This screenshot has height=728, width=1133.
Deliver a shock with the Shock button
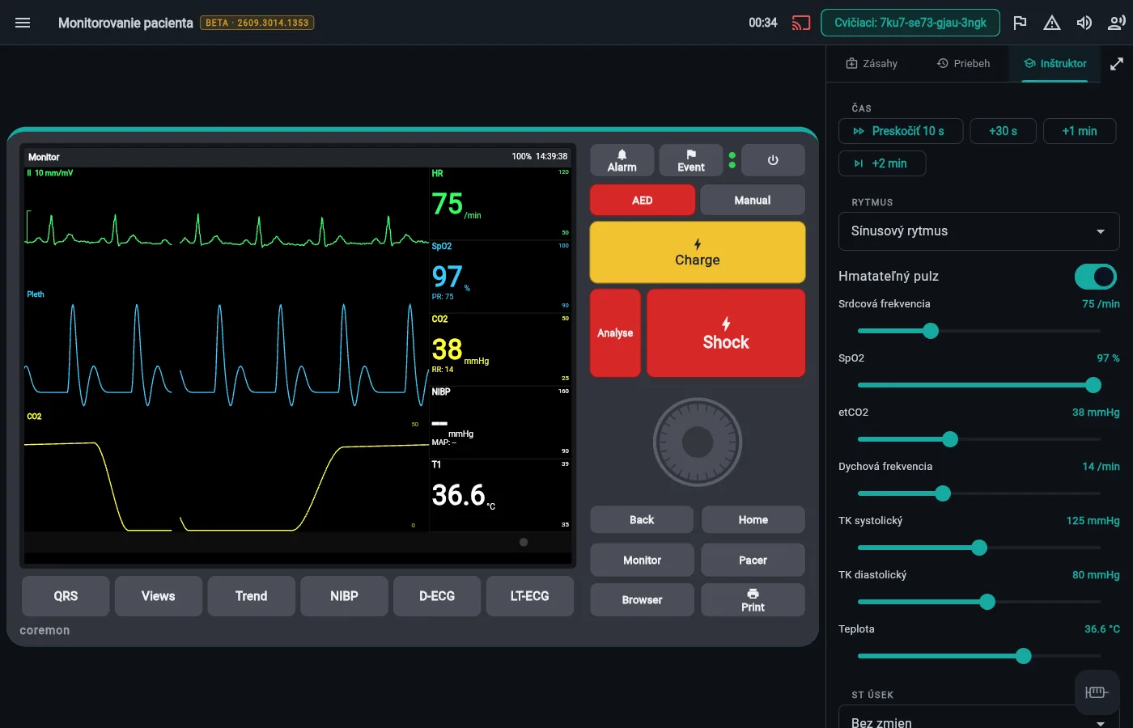click(x=726, y=333)
